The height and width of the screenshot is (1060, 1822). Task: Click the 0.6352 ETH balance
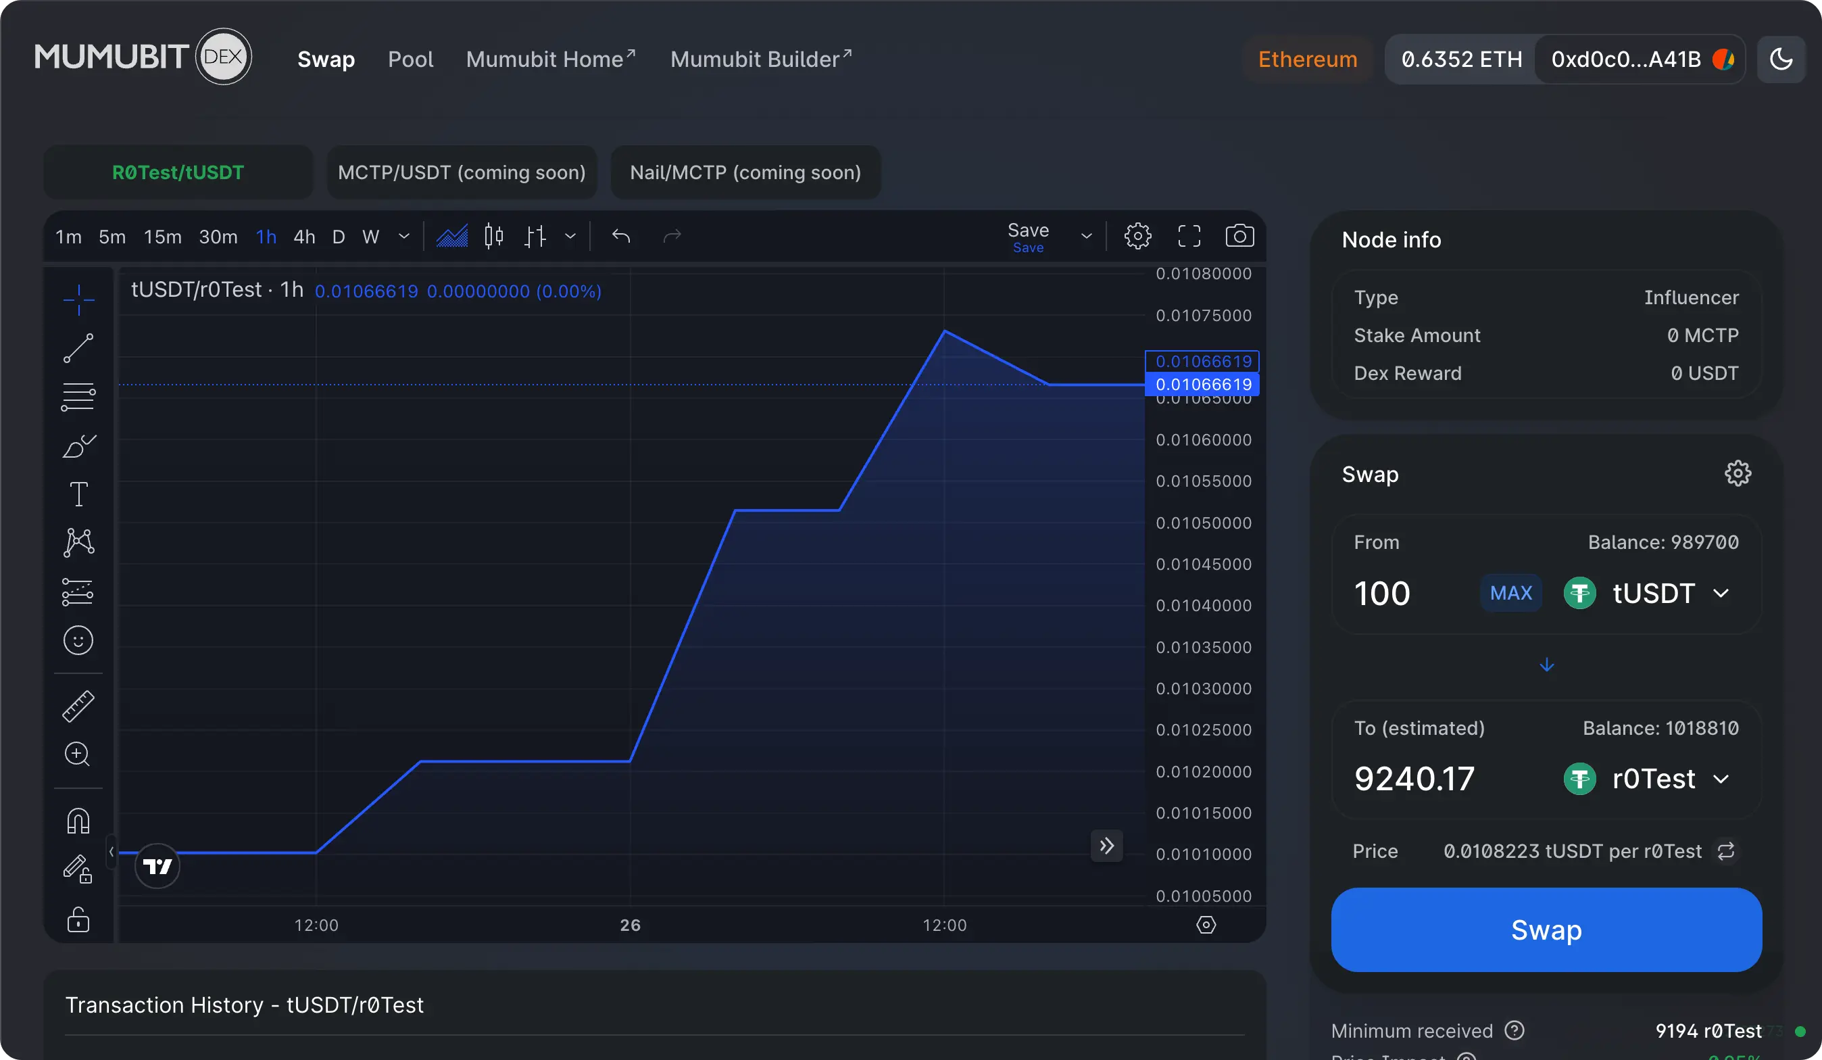pyautogui.click(x=1462, y=59)
